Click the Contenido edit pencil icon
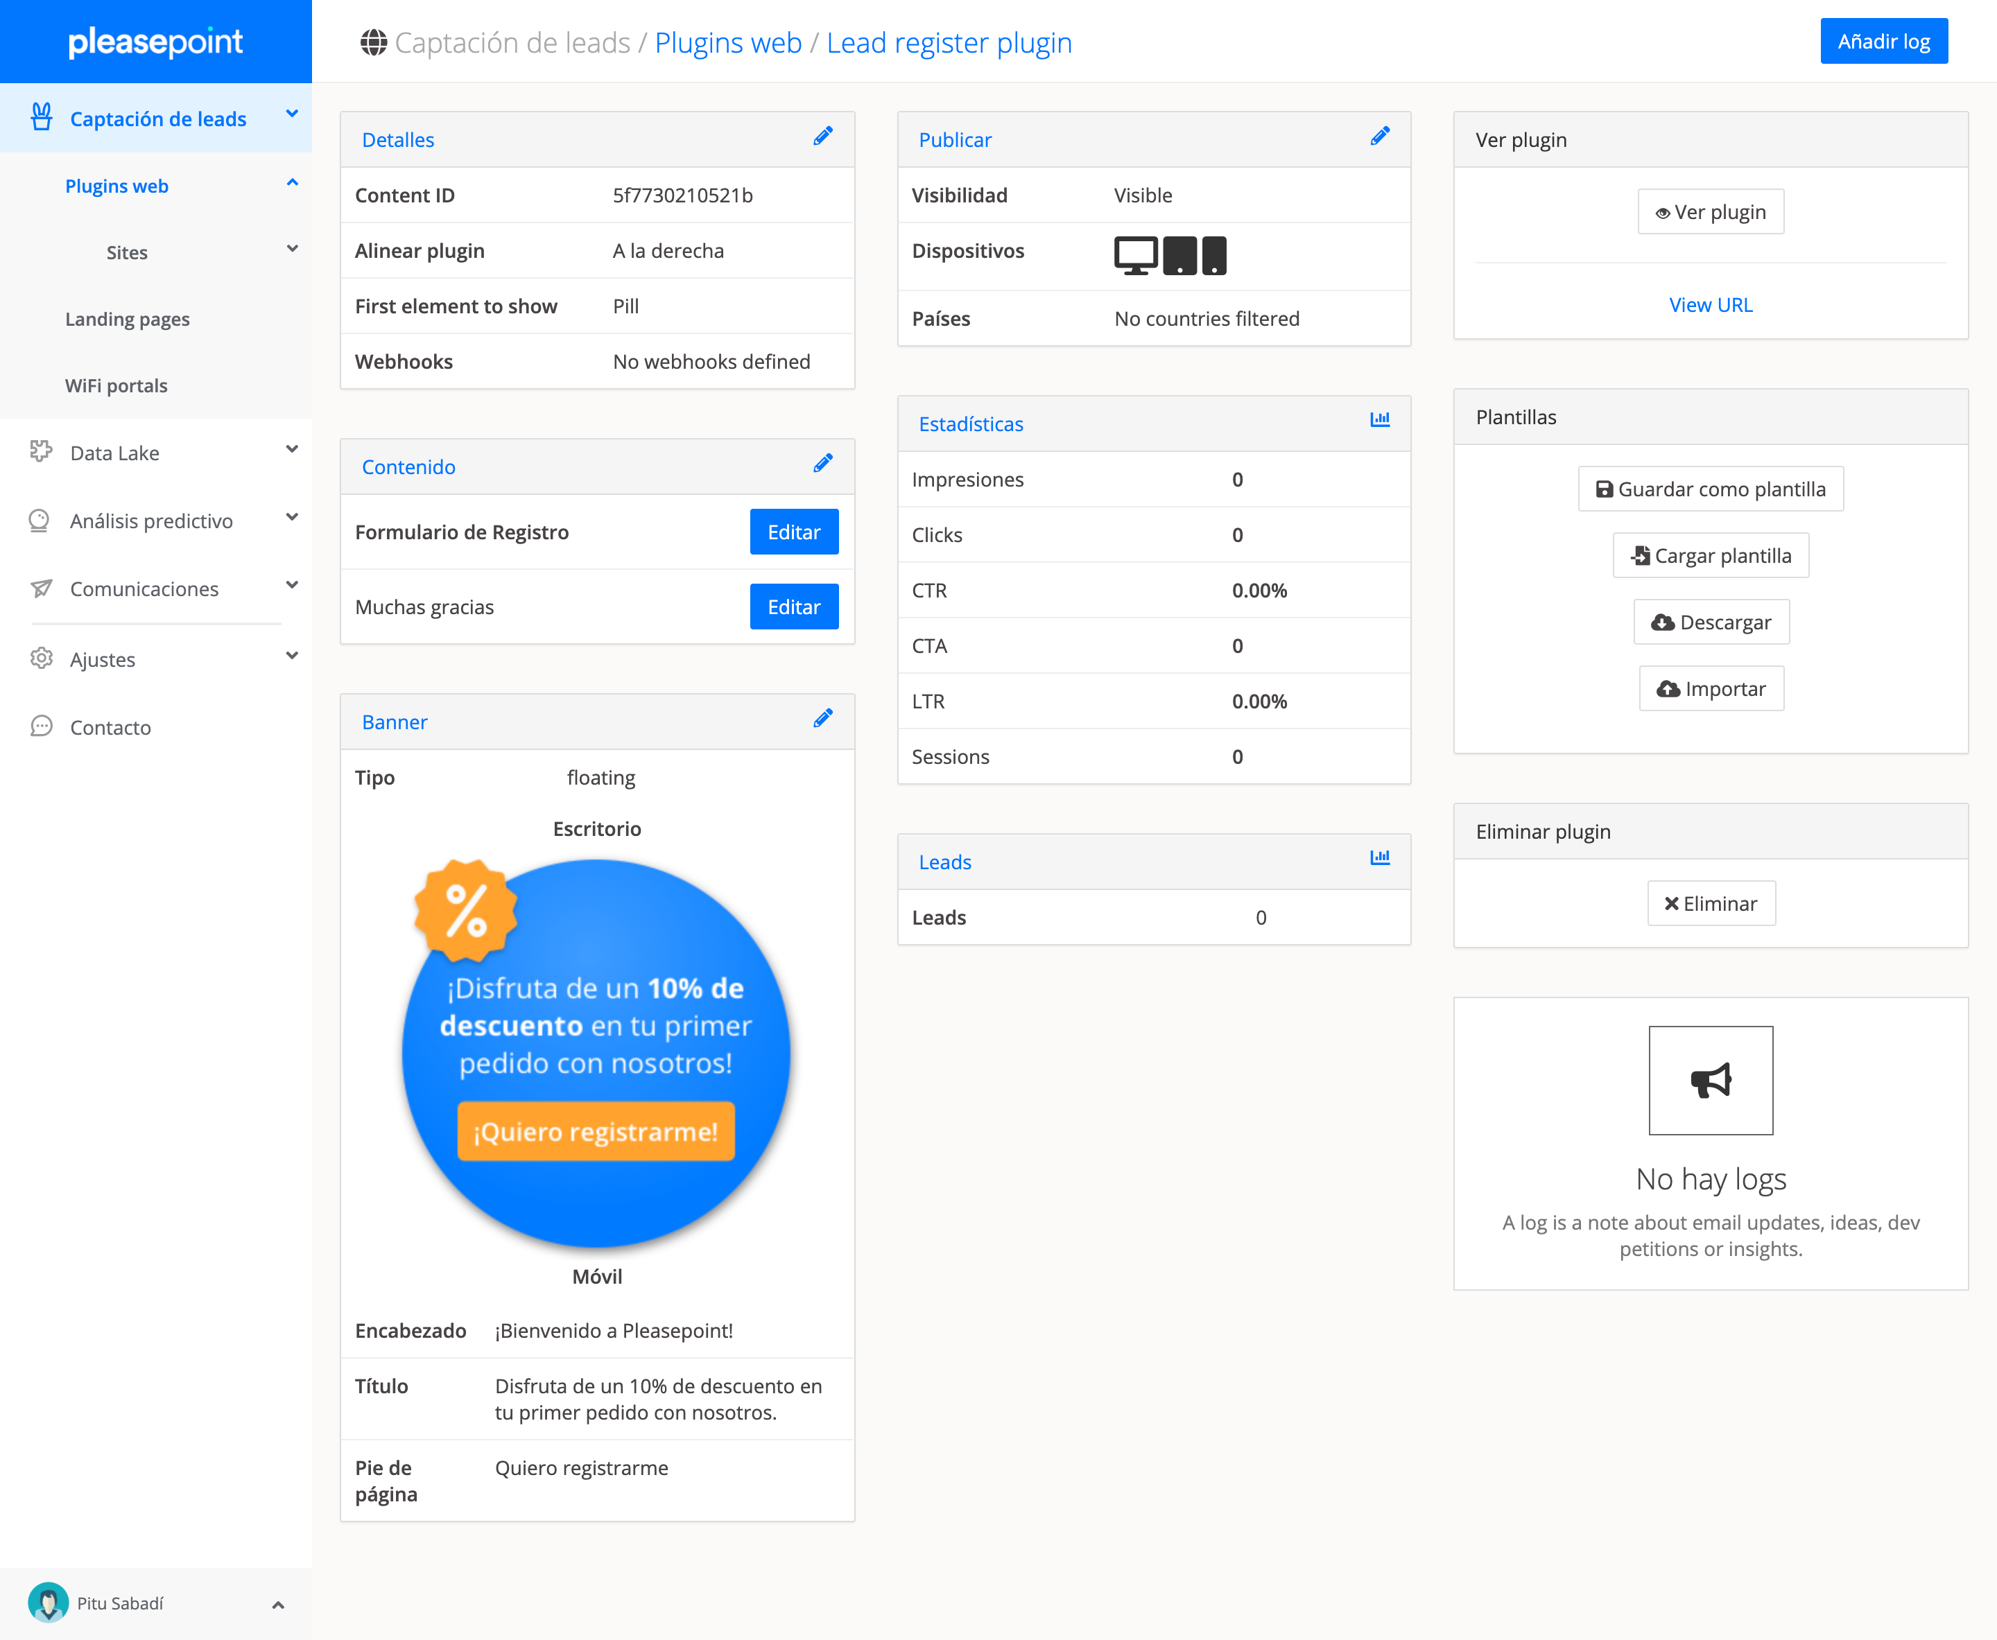 (822, 464)
